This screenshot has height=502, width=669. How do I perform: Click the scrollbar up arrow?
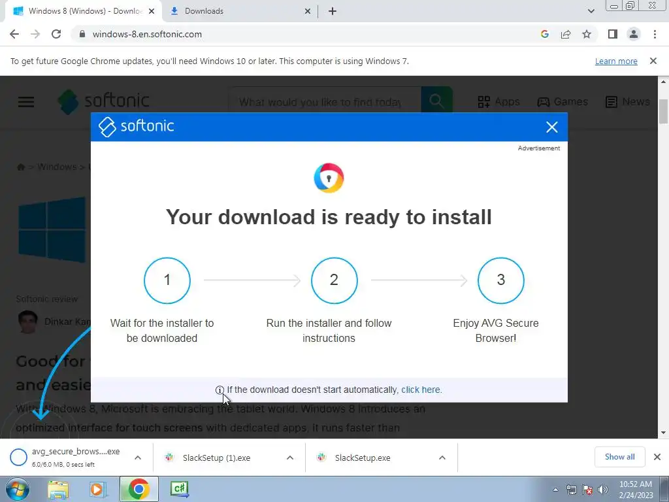(663, 82)
